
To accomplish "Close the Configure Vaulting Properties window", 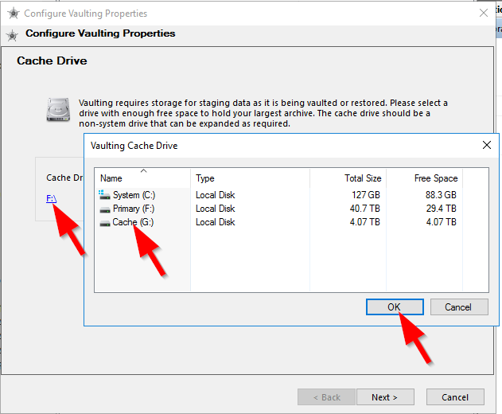I will (484, 13).
